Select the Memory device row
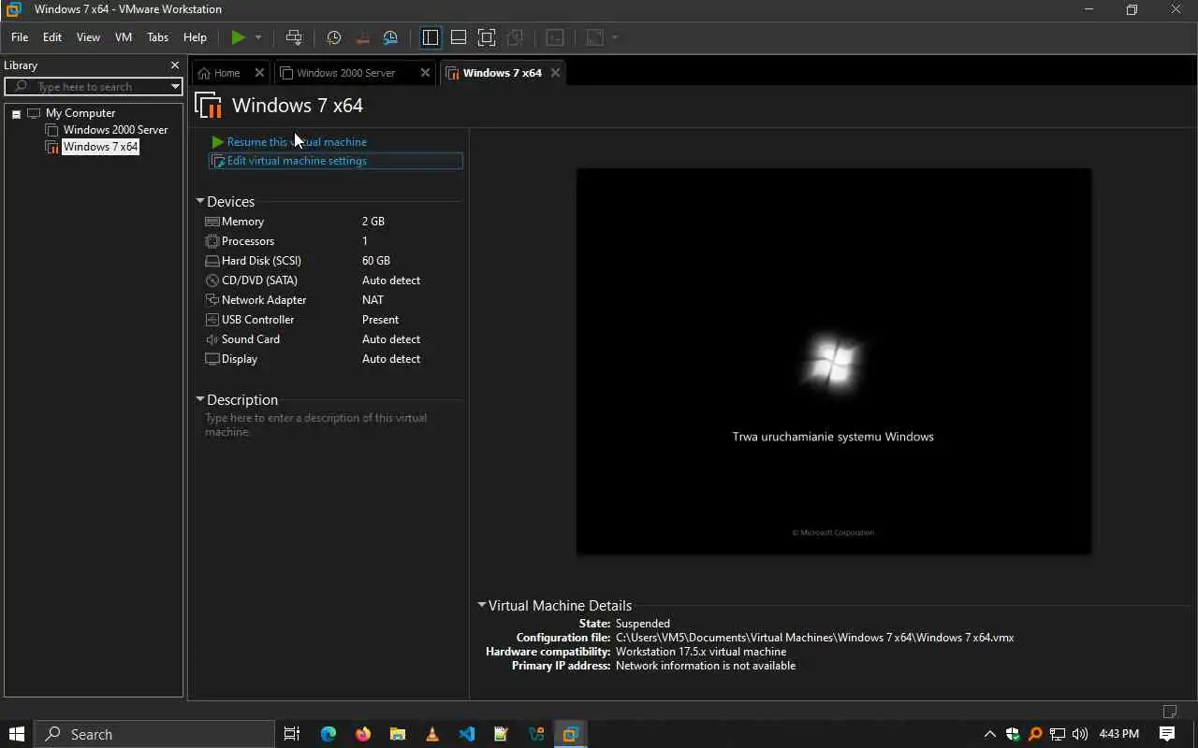The width and height of the screenshot is (1198, 748). tap(332, 222)
